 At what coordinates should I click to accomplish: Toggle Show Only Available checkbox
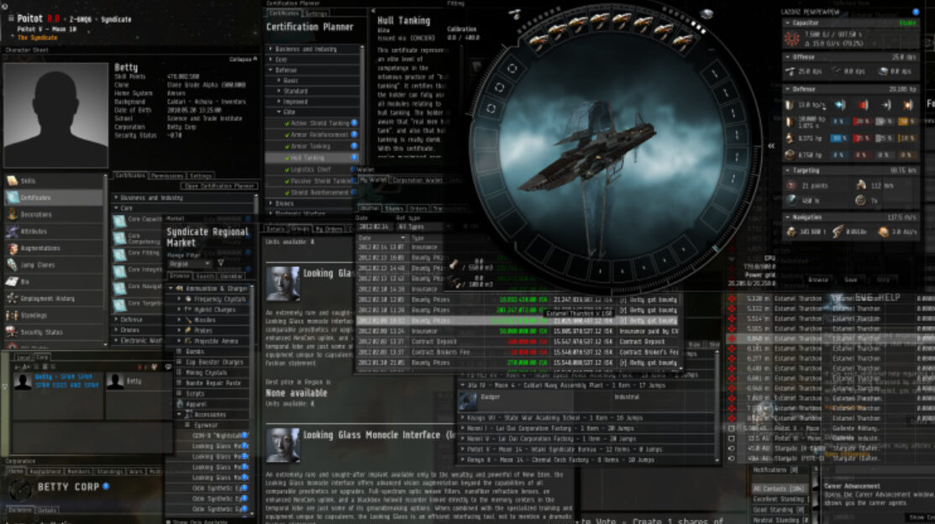pyautogui.click(x=169, y=521)
